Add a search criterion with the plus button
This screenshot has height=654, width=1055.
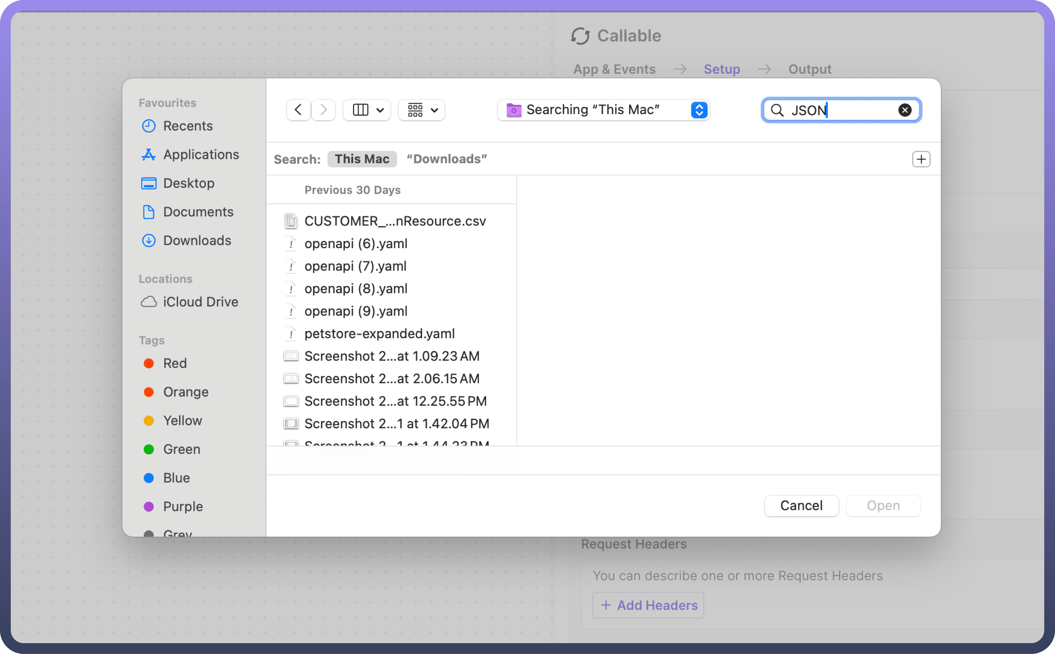click(x=921, y=159)
